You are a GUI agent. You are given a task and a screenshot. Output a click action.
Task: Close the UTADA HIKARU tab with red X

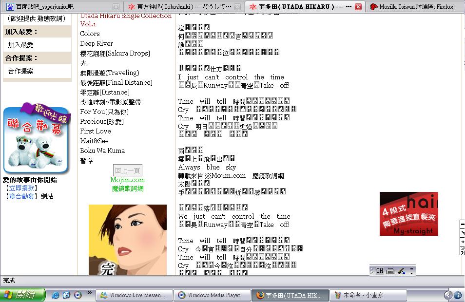coord(358,6)
